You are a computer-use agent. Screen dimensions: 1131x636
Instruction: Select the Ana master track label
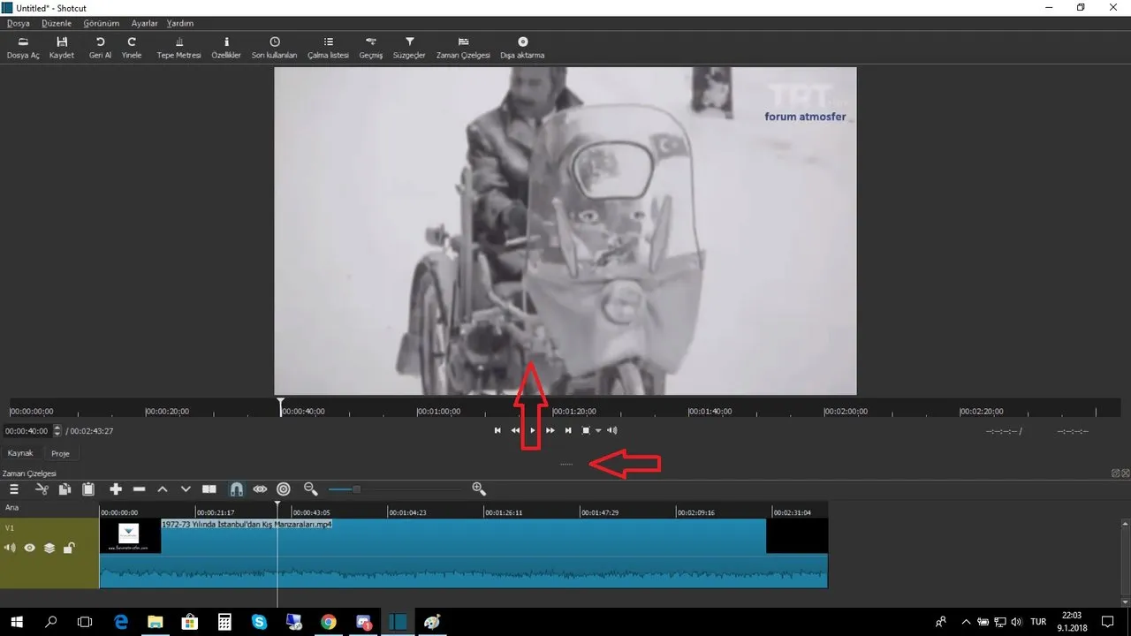11,508
